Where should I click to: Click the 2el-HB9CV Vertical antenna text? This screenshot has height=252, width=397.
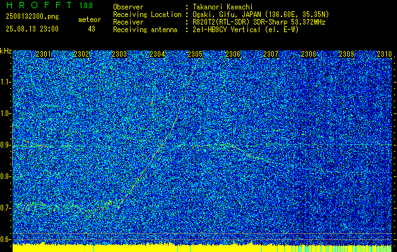point(246,30)
